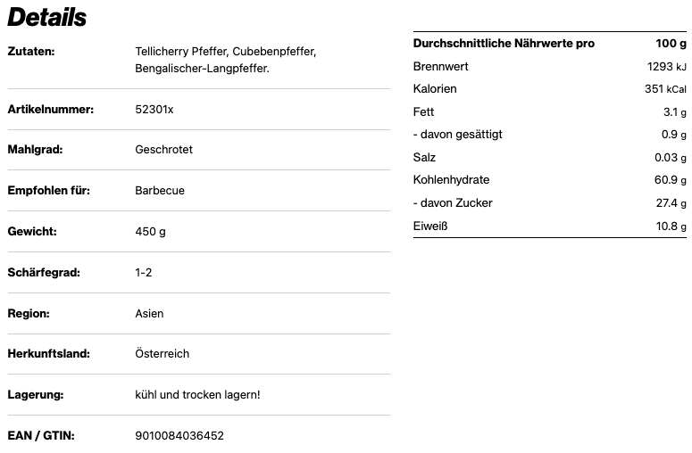Click the davon Zucker row label

pos(453,203)
